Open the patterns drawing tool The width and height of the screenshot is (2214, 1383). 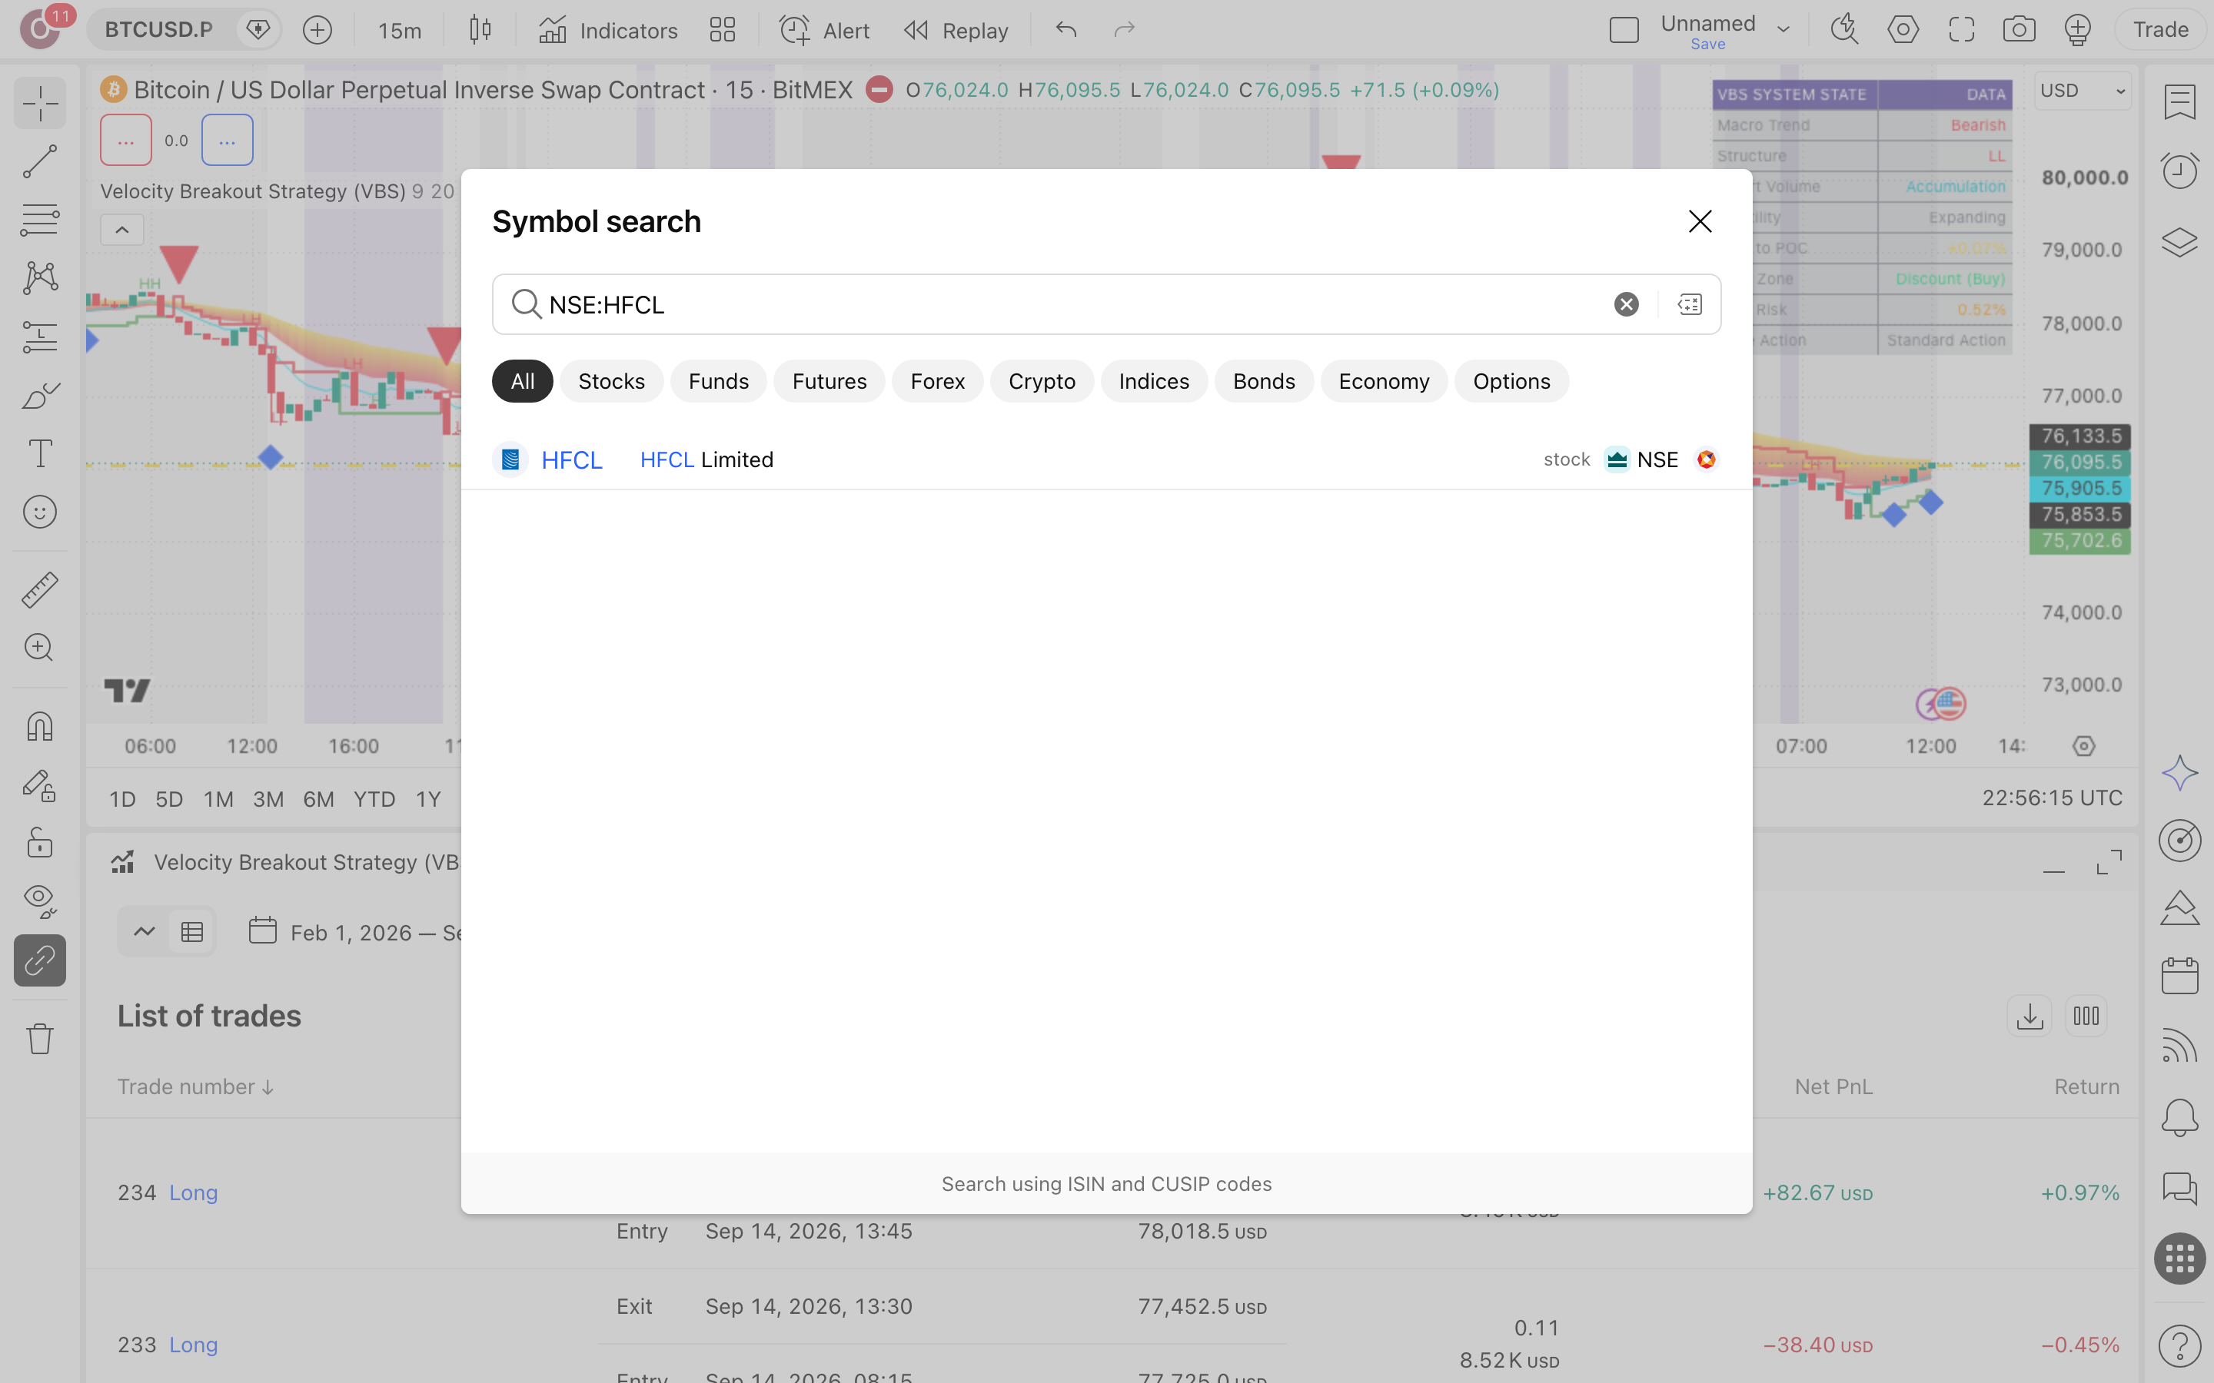pyautogui.click(x=39, y=278)
